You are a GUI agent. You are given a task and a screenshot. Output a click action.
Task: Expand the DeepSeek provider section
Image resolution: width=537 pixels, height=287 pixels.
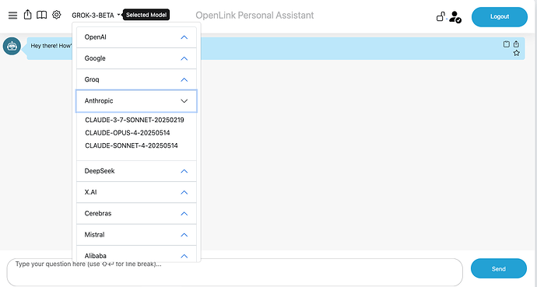point(136,171)
